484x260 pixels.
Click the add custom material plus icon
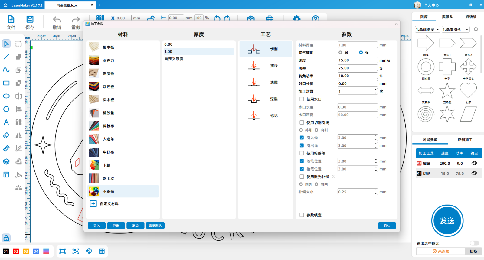coord(93,204)
